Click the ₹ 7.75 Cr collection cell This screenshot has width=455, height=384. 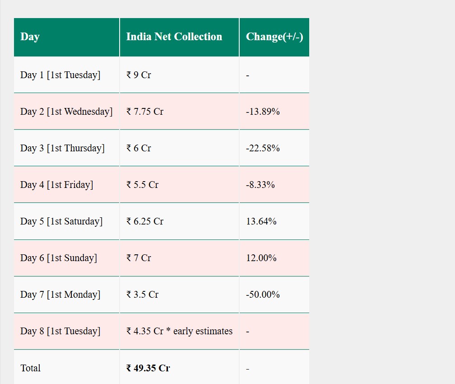(145, 112)
